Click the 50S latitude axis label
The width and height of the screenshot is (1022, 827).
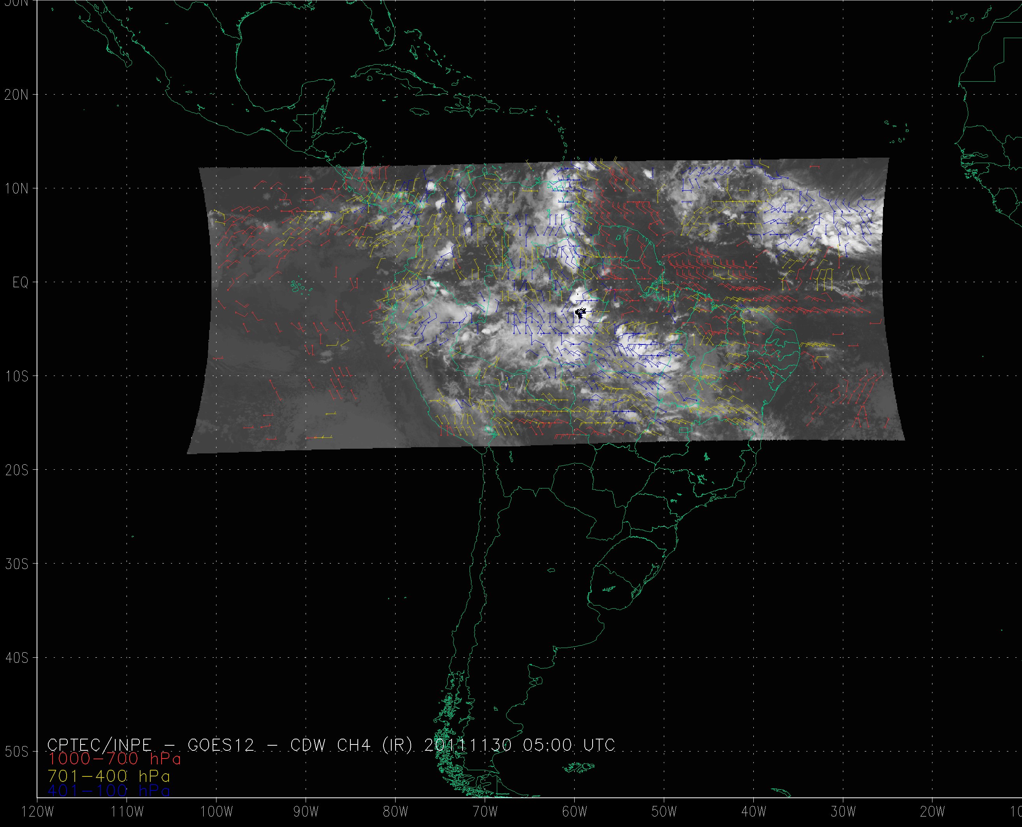pos(16,752)
